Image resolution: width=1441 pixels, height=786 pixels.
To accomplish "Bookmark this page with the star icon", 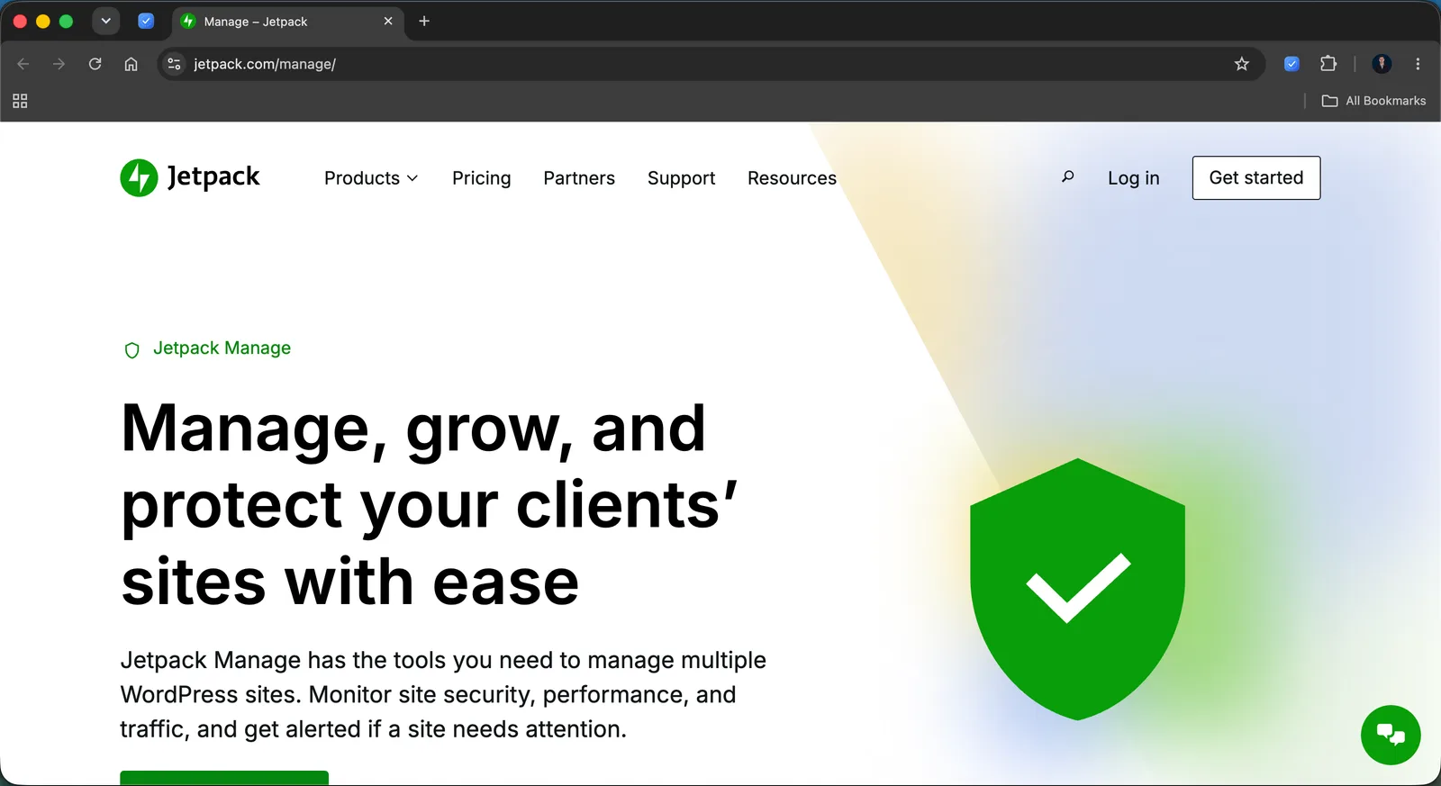I will coord(1242,64).
